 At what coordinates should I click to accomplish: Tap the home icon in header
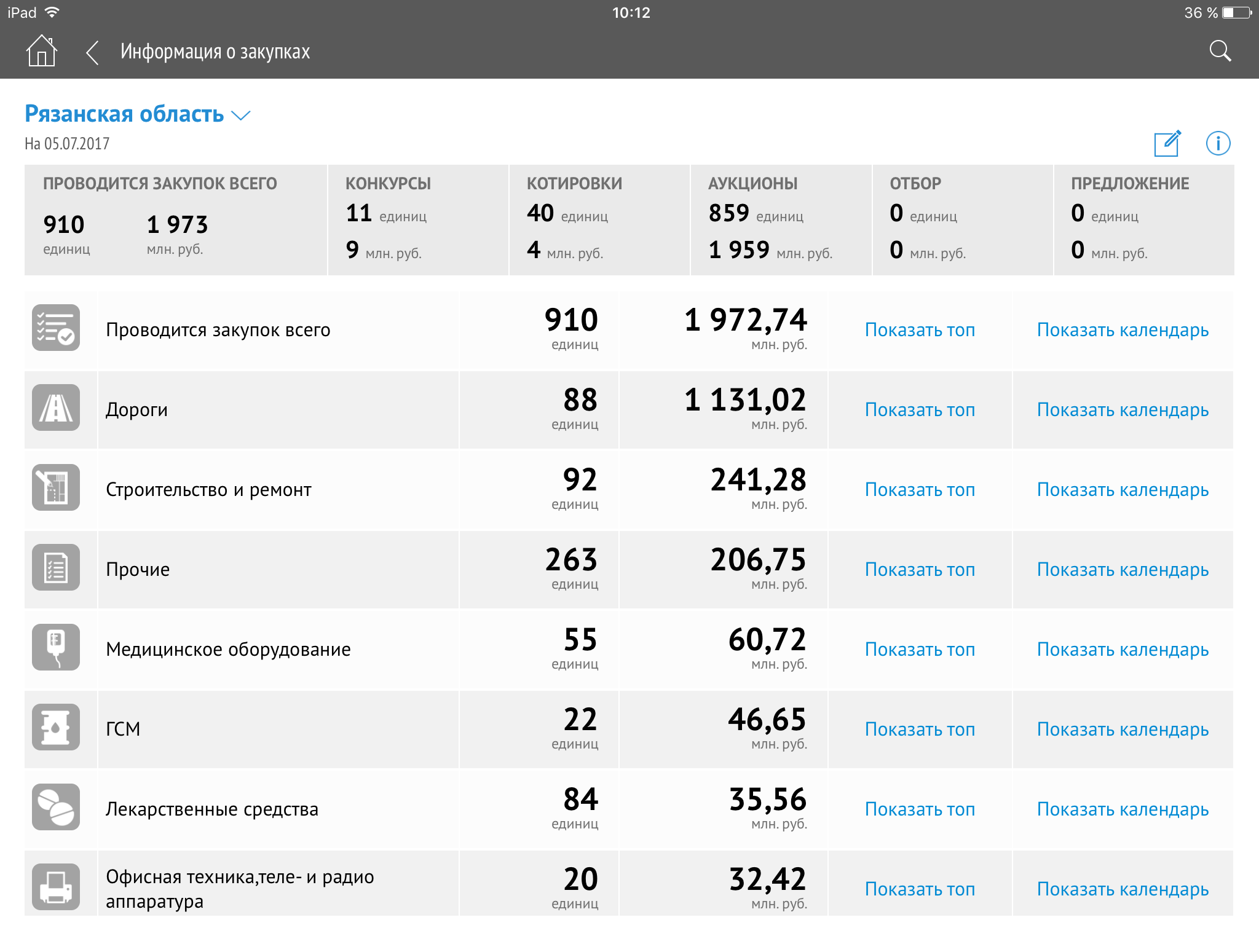42,51
